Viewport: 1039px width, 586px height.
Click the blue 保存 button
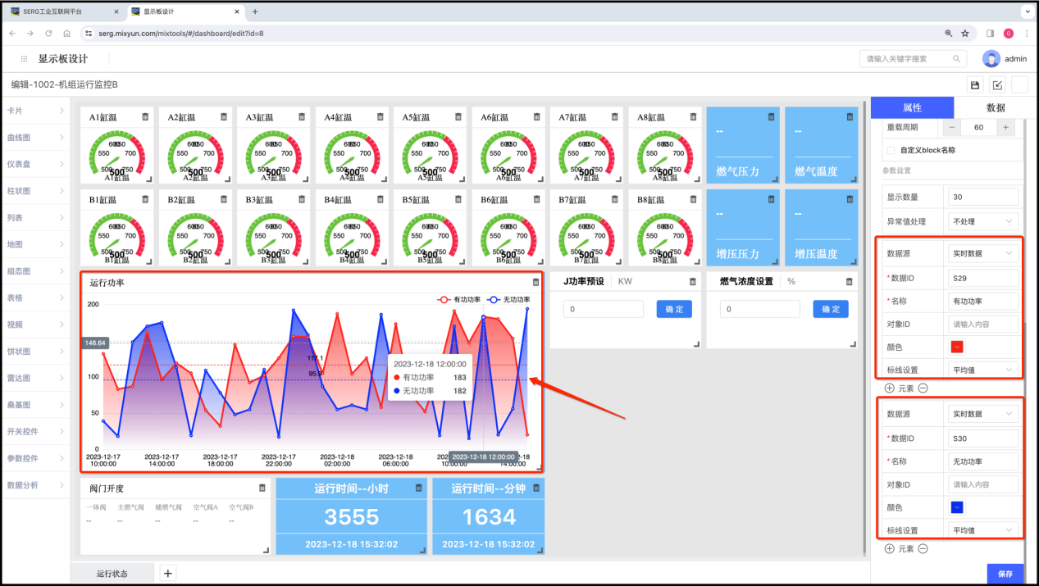tap(1005, 575)
